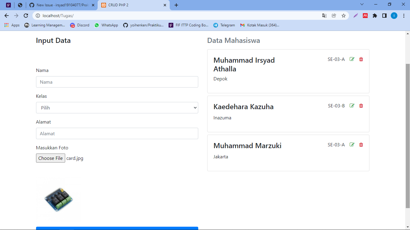The height and width of the screenshot is (230, 410).
Task: Open the Google Translate page icon
Action: click(324, 16)
